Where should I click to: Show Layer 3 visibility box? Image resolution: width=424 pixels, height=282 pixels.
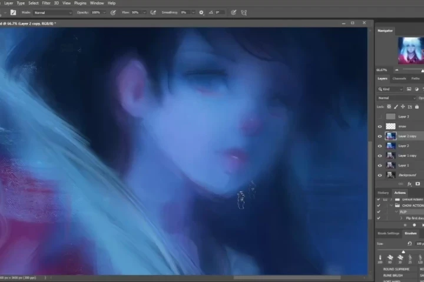click(x=380, y=116)
